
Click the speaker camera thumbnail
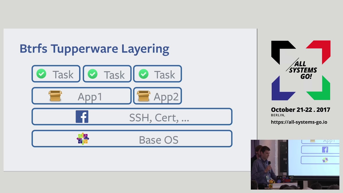295,165
